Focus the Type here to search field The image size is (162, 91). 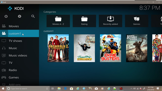(28, 88)
